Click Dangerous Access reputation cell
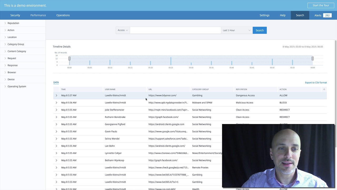Viewport: 337px width, 190px height. coord(245,96)
